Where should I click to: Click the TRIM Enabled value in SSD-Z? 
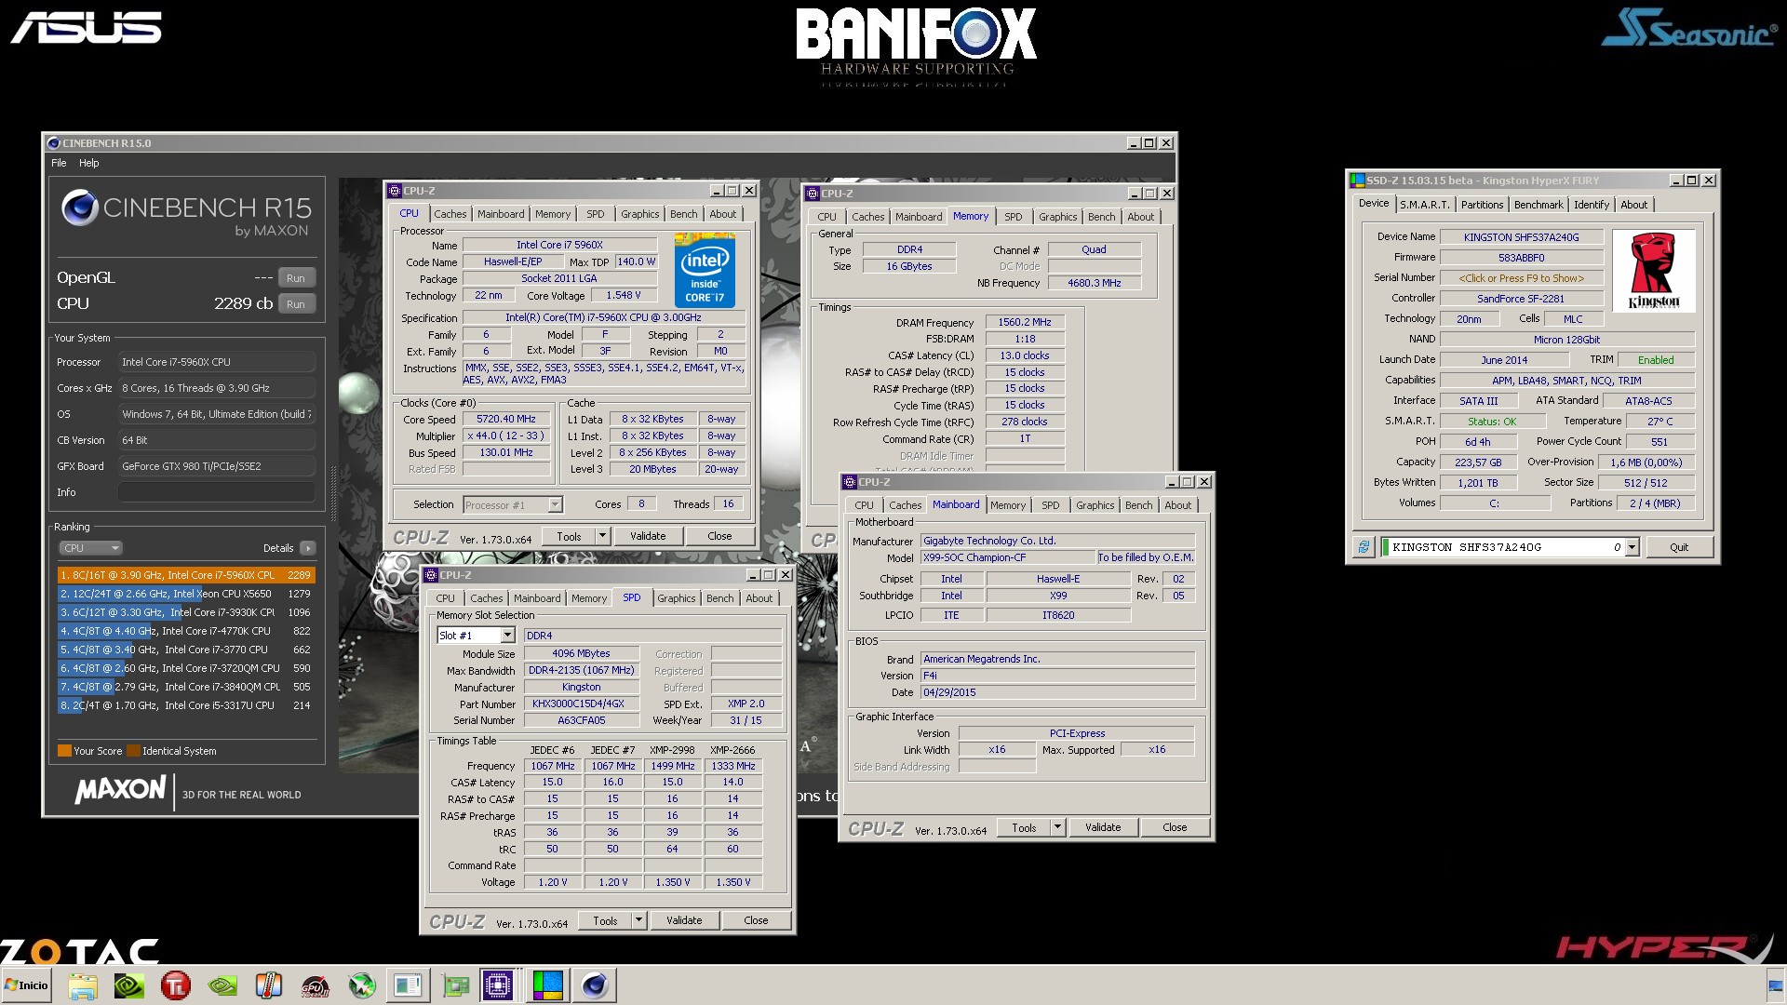click(1656, 360)
